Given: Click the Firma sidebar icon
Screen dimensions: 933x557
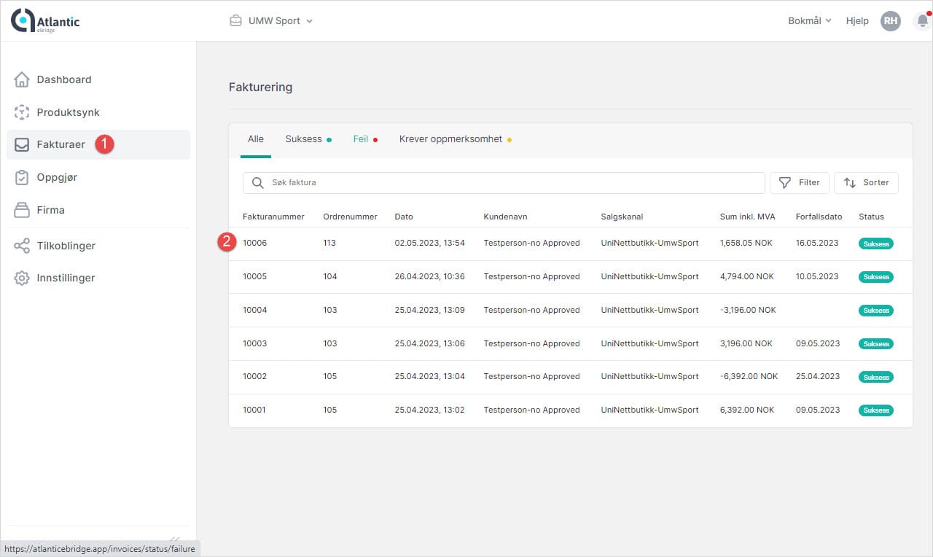Looking at the screenshot, I should 22,210.
